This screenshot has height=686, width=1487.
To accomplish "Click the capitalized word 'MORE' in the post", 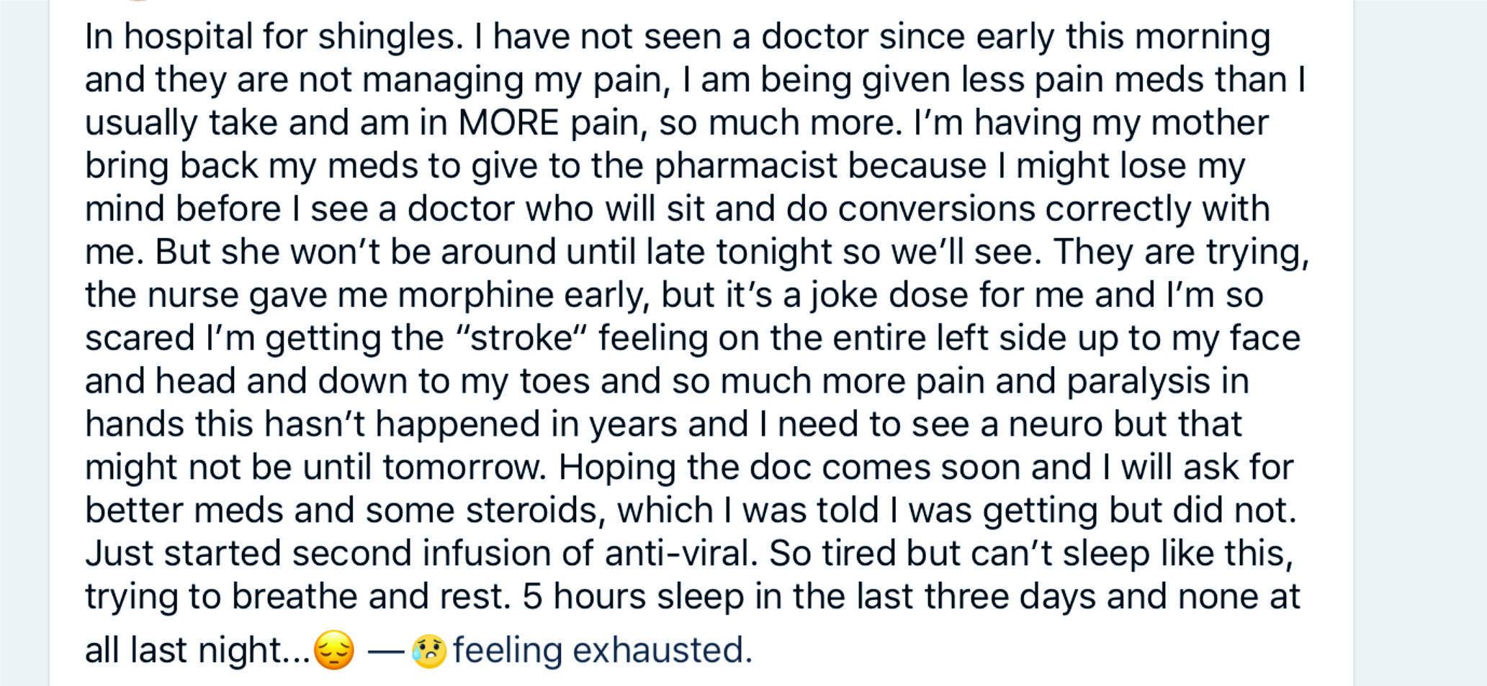I will point(508,122).
